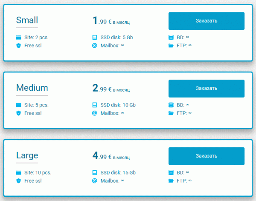256x201 pixels.
Task: Click the FTP folder icon in Large plan
Action: tap(171, 181)
